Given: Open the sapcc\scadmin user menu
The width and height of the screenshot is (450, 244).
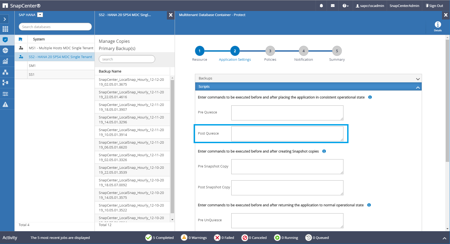Looking at the screenshot, I should 370,6.
